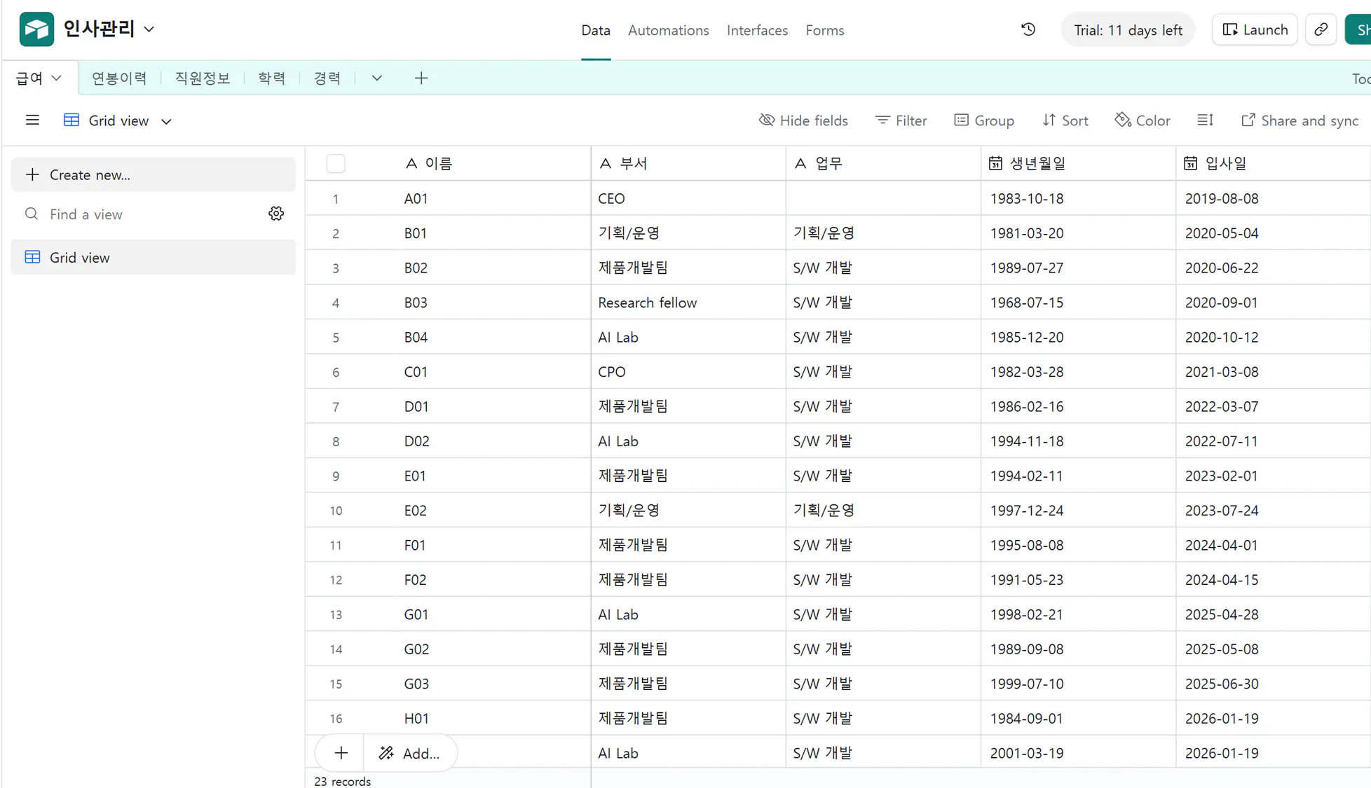The width and height of the screenshot is (1371, 788).
Task: Expand Create new view section
Action: (153, 174)
